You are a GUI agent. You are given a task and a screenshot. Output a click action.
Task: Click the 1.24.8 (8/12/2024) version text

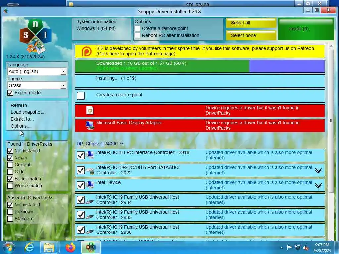coord(25,57)
